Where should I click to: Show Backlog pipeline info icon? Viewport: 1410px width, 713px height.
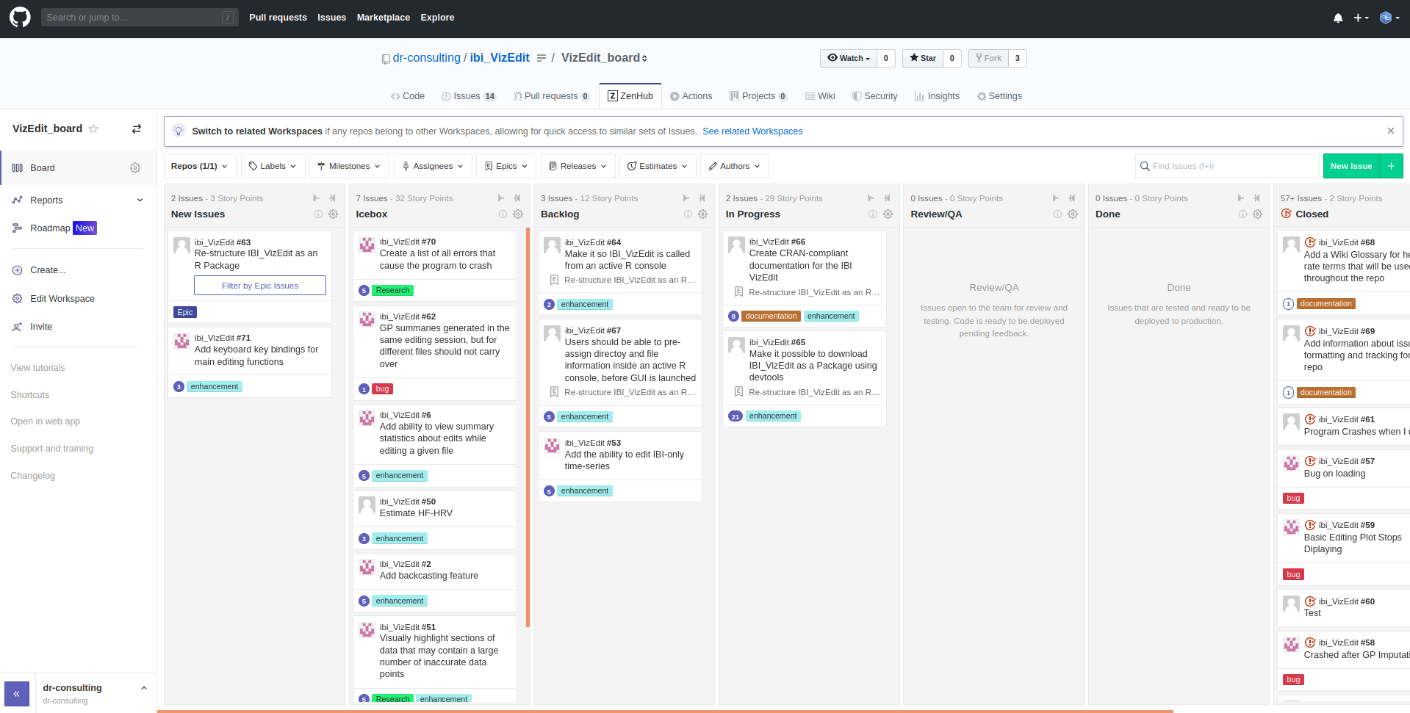pyautogui.click(x=688, y=214)
